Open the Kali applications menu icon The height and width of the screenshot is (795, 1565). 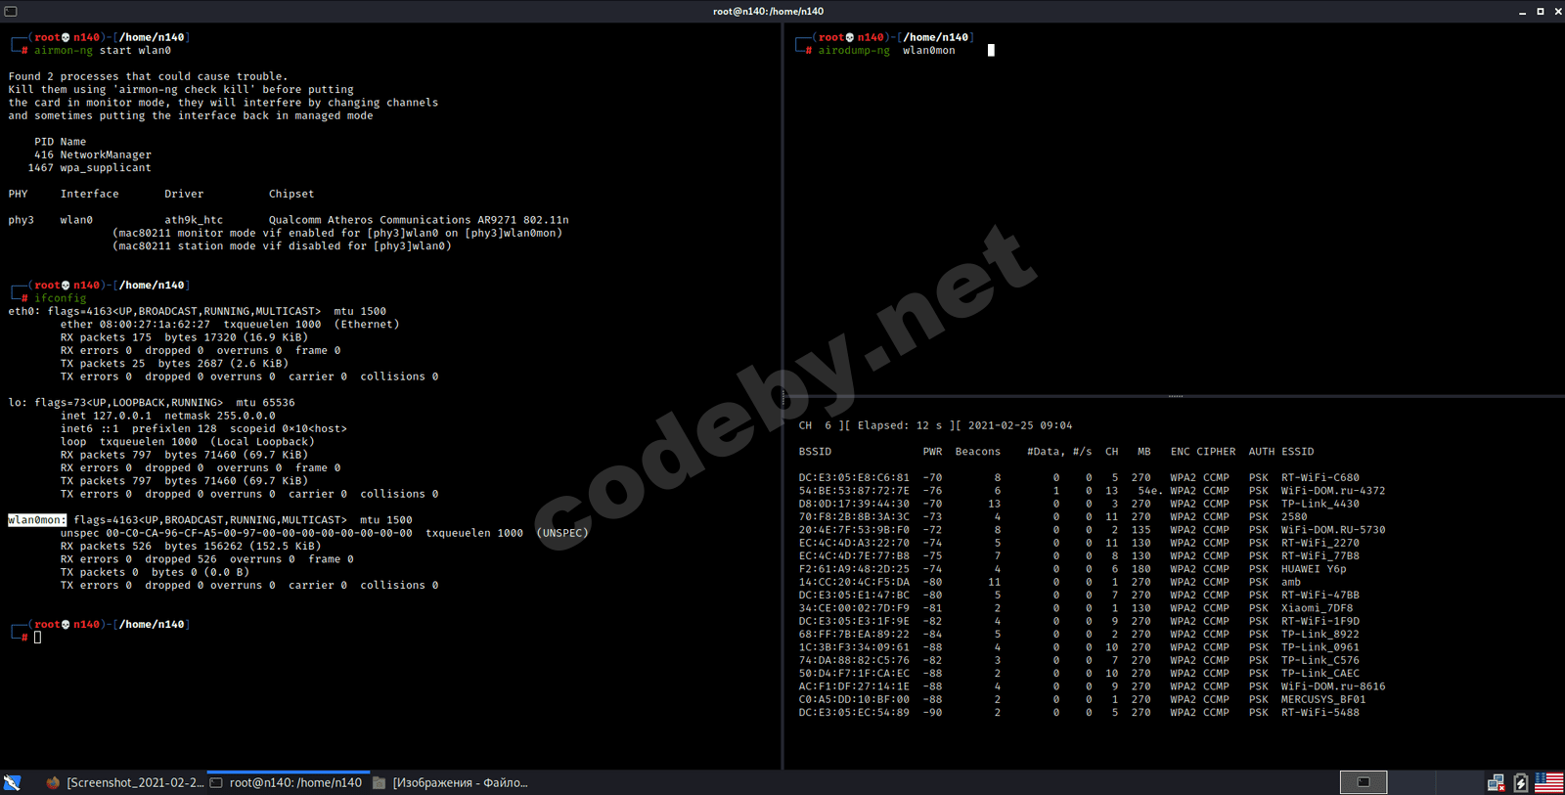tap(12, 782)
